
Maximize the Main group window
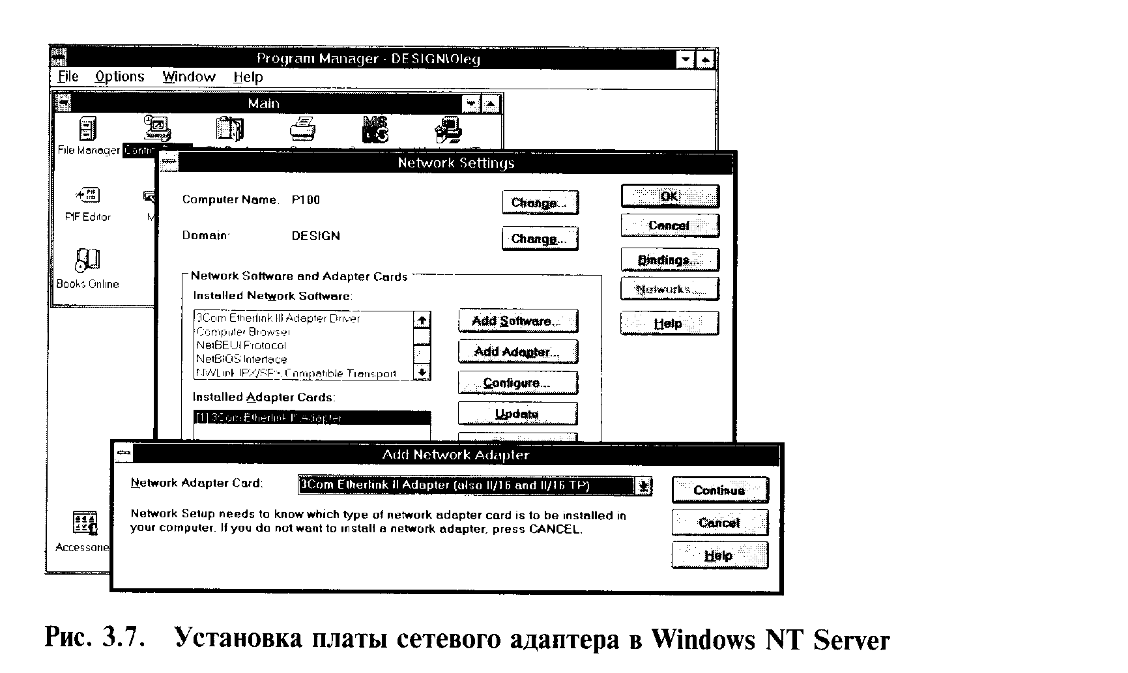click(490, 103)
